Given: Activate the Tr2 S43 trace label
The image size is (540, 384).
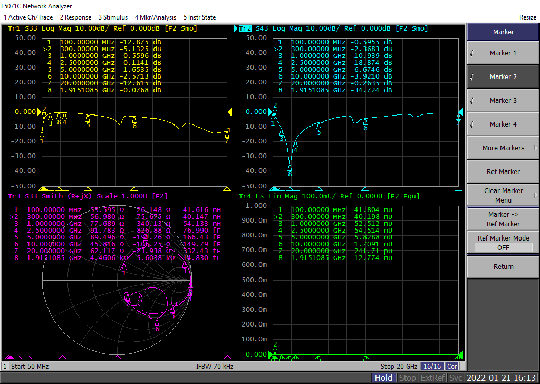Looking at the screenshot, I should (245, 28).
